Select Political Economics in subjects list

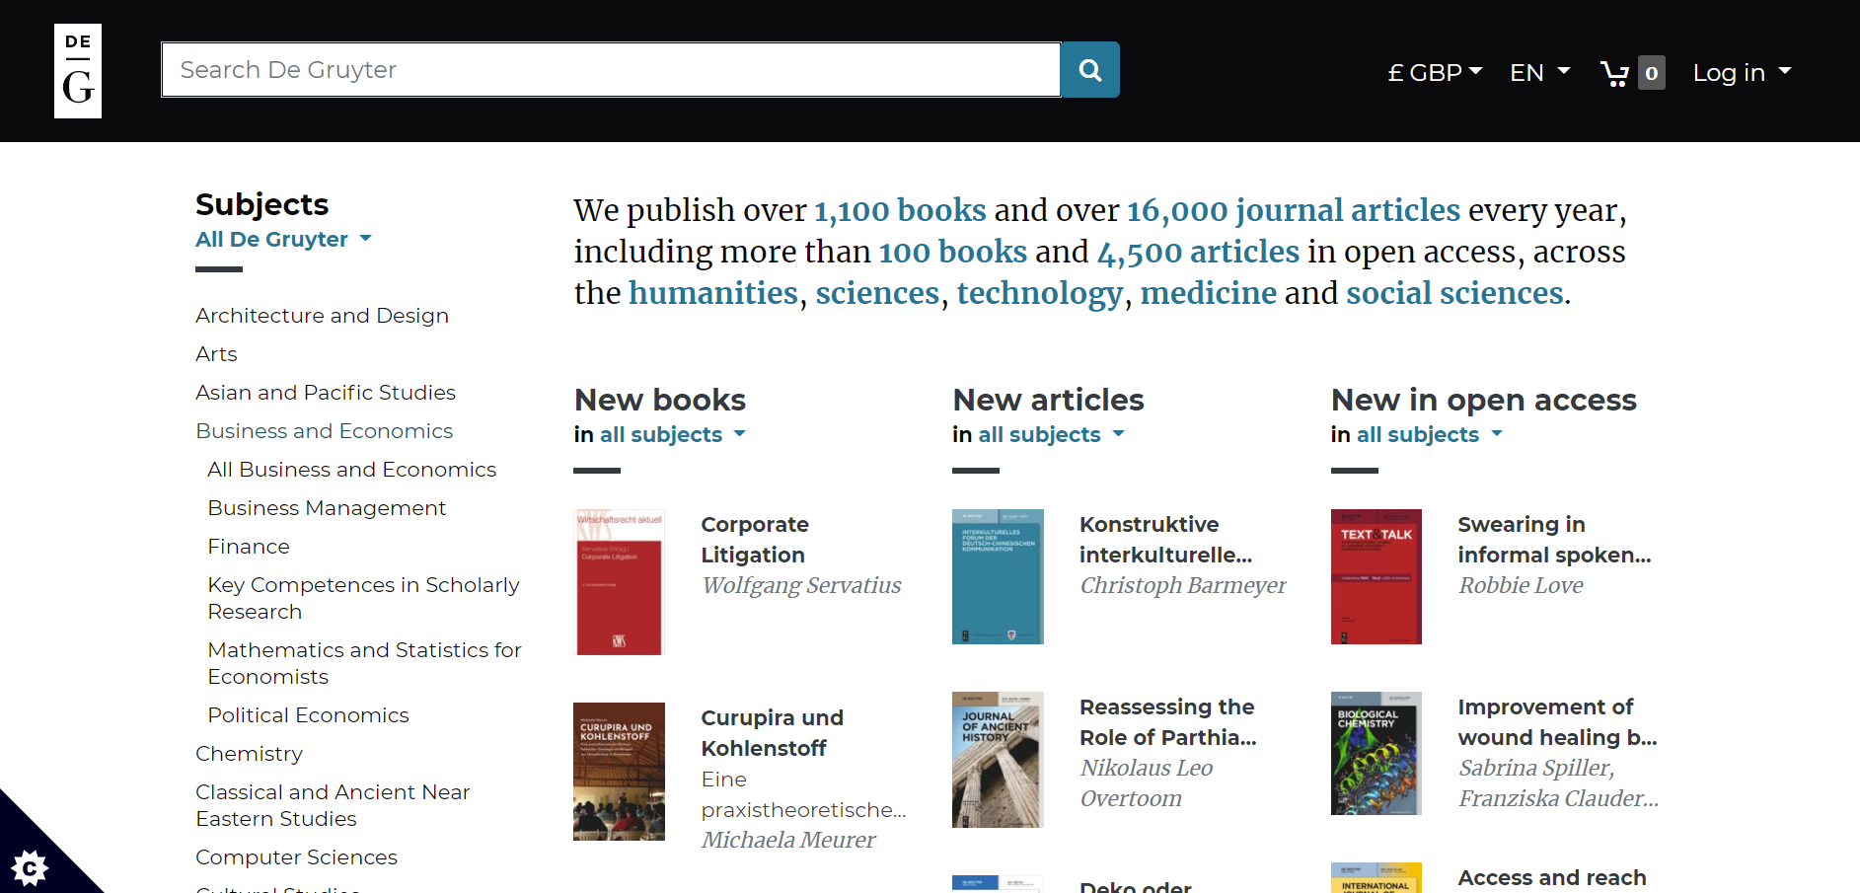[308, 715]
